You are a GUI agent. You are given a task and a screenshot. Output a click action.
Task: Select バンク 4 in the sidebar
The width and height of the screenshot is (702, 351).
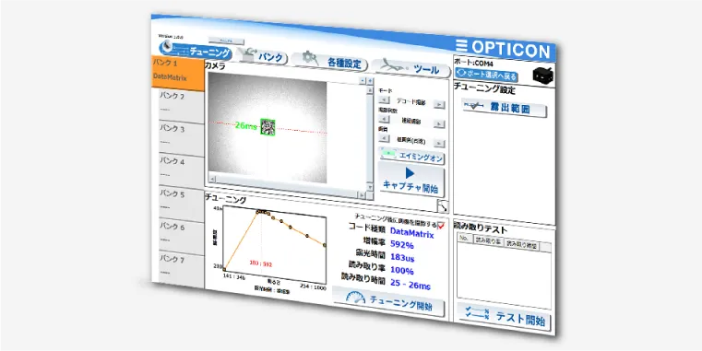(x=182, y=169)
